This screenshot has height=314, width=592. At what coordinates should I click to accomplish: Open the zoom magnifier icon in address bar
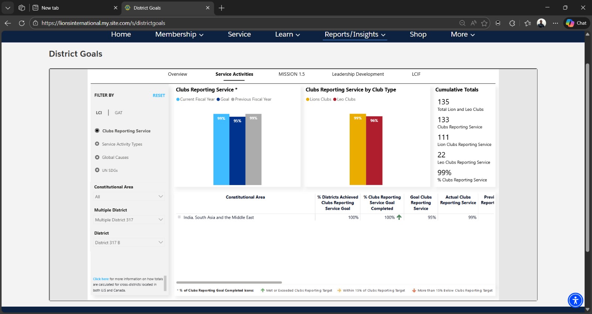462,23
